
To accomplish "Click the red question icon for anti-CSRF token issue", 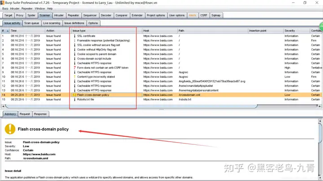I will [74, 67].
